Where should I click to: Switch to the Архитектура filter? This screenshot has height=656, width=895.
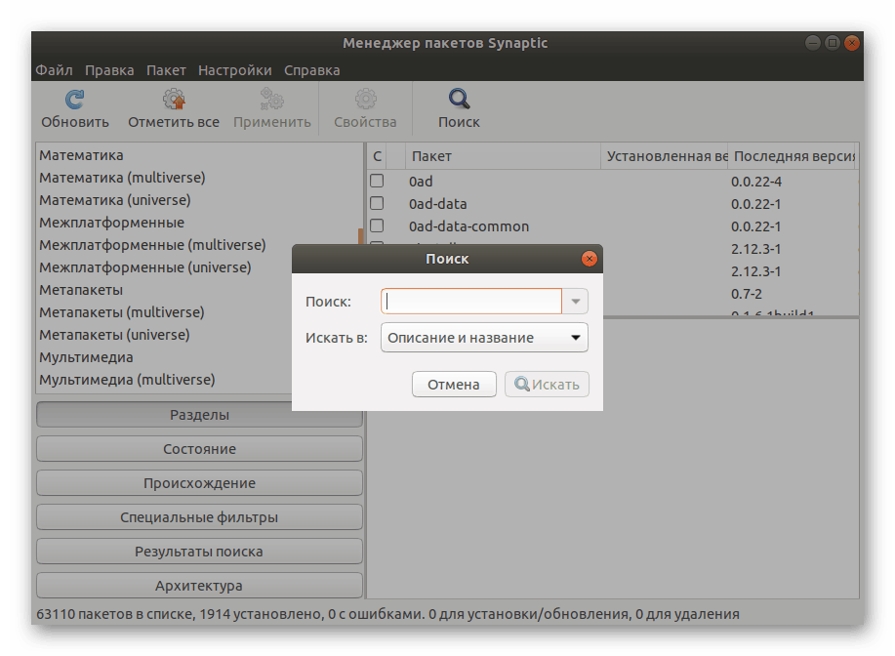199,586
